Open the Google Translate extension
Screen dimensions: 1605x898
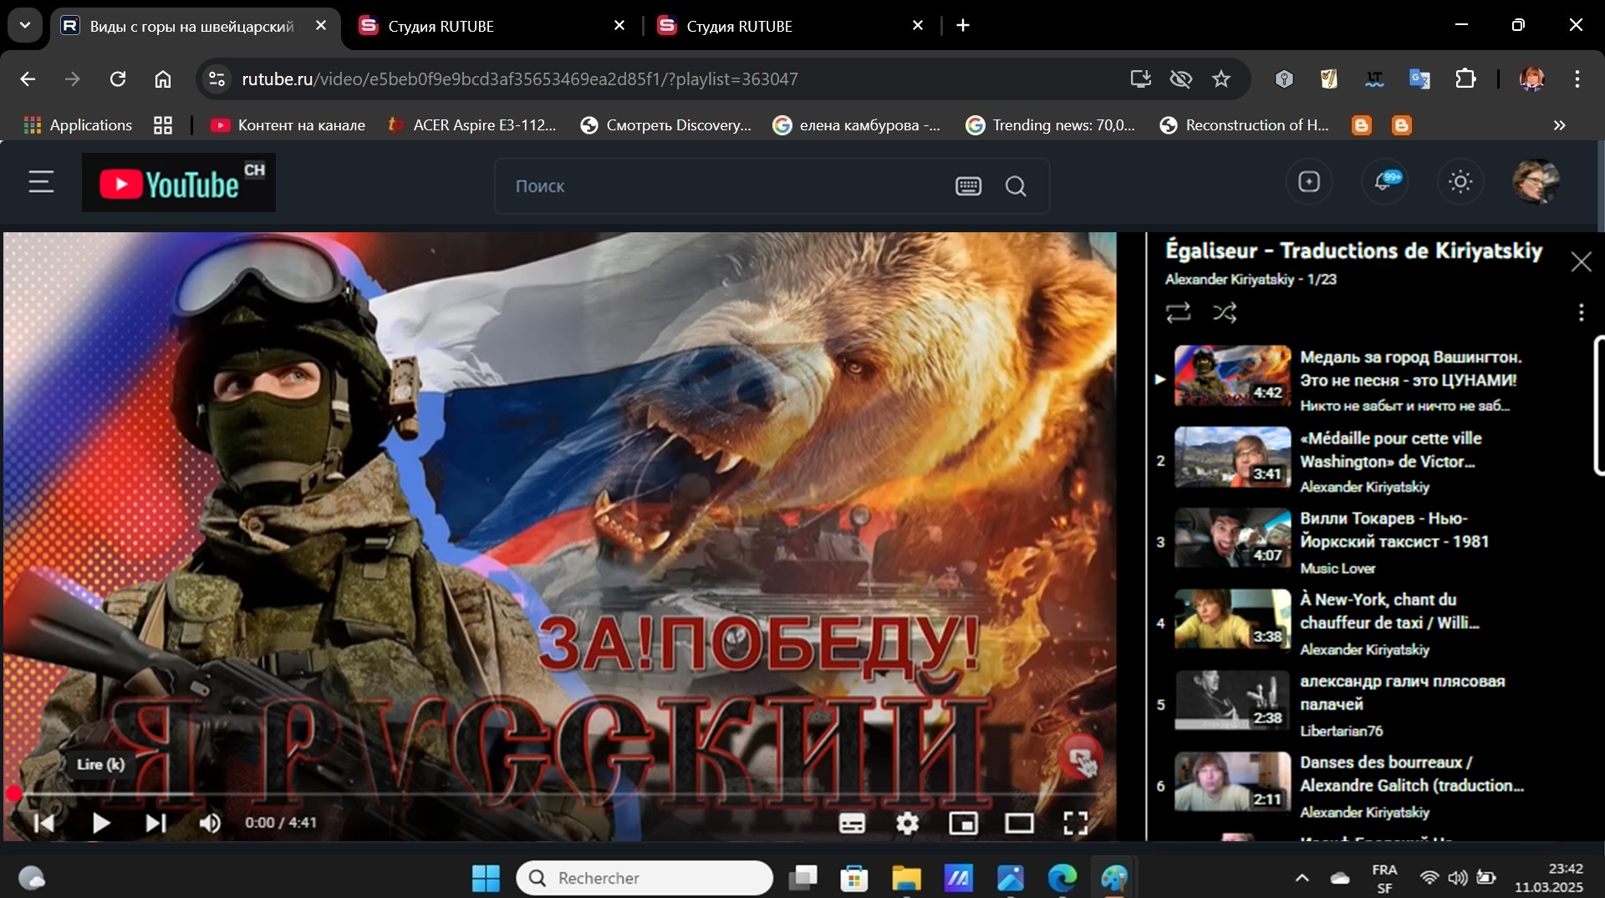[x=1419, y=79]
